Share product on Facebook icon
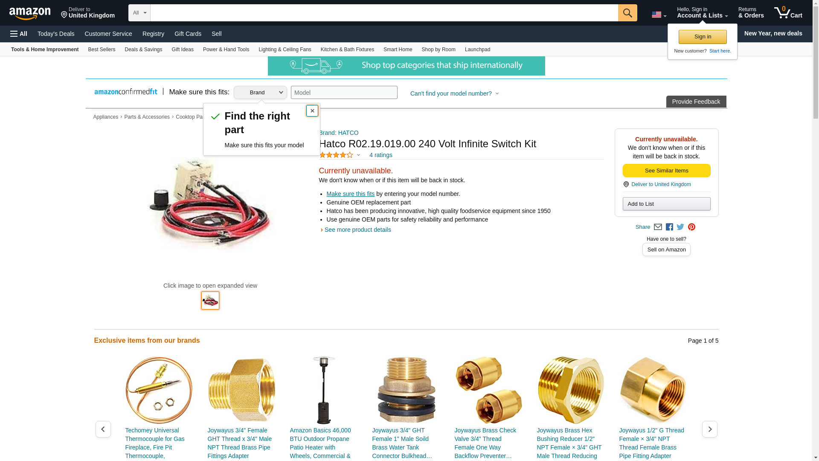The width and height of the screenshot is (819, 461). pos(669,227)
